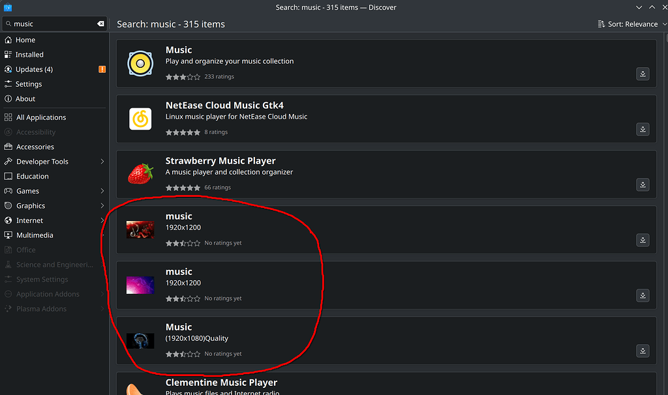Open the About page from the sidebar
Viewport: 668px width, 395px height.
[25, 98]
